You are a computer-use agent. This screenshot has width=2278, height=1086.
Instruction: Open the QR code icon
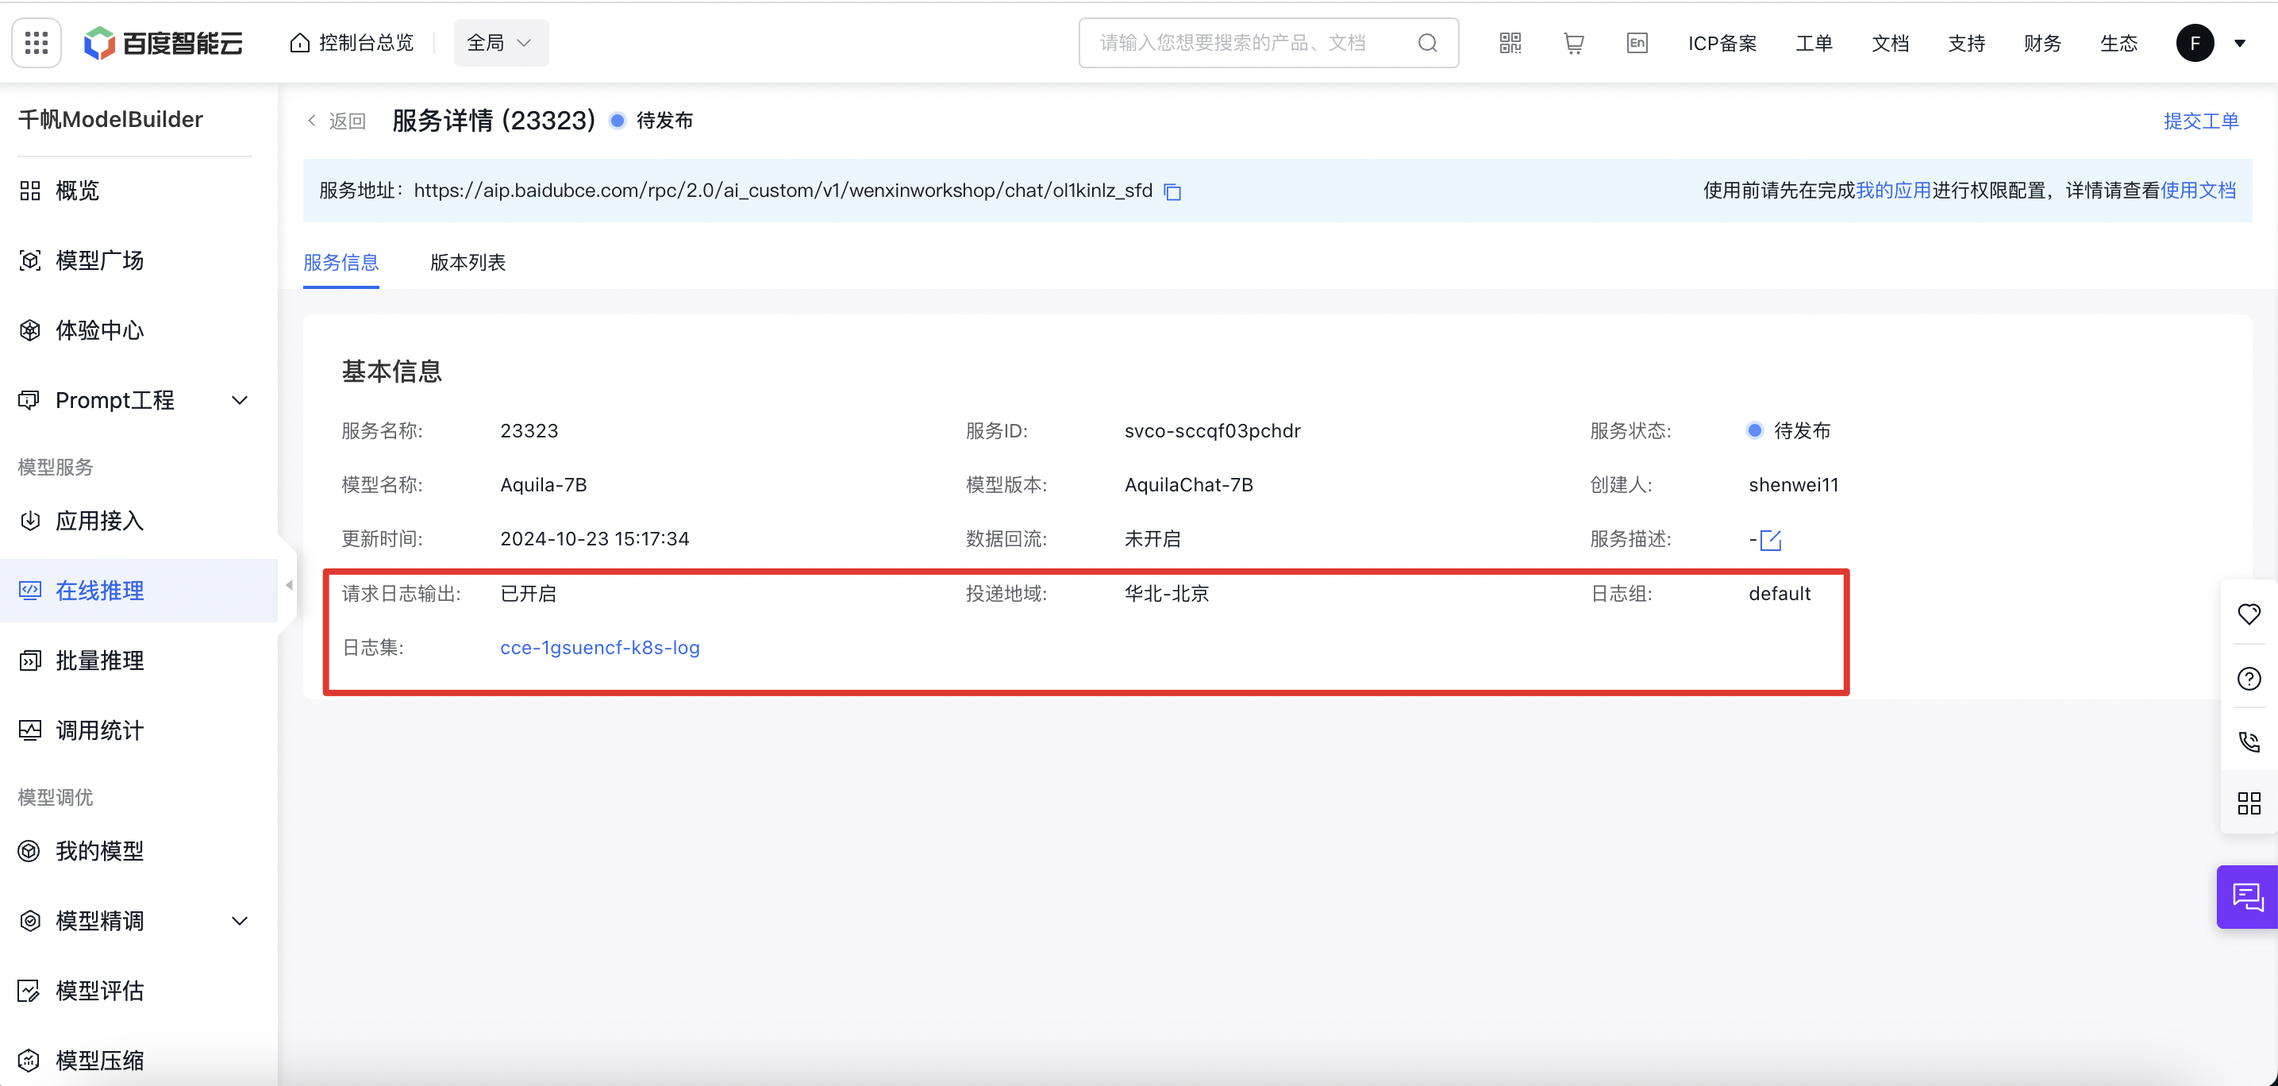point(1510,42)
